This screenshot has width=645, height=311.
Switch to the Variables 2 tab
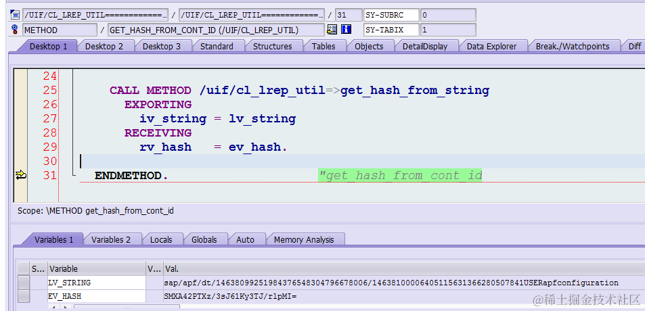[x=110, y=239]
